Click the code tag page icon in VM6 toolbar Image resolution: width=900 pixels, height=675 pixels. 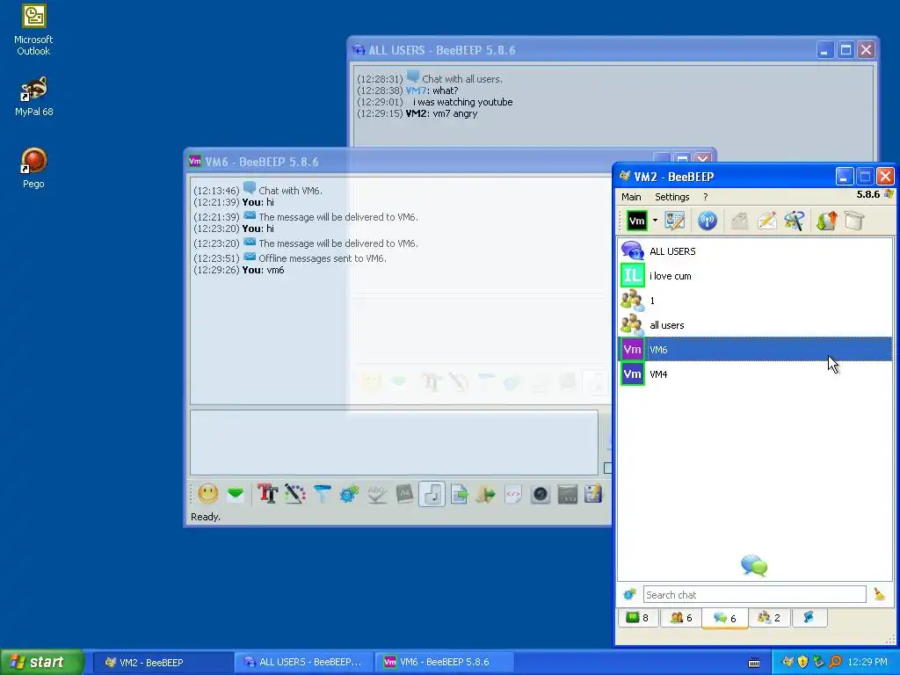tap(513, 494)
